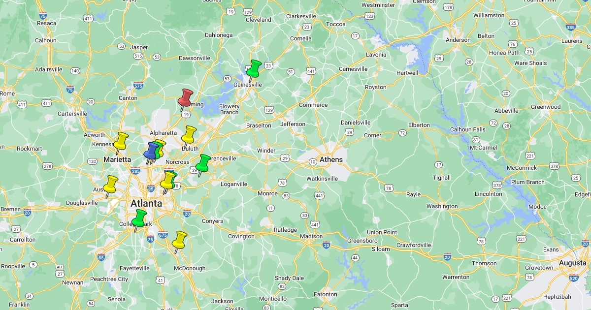The width and height of the screenshot is (591, 310).
Task: Select the Greensboro label
Action: (x=362, y=241)
